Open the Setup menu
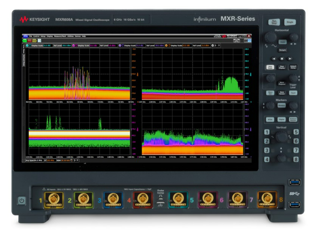This screenshot has height=232, width=320. (x=43, y=36)
